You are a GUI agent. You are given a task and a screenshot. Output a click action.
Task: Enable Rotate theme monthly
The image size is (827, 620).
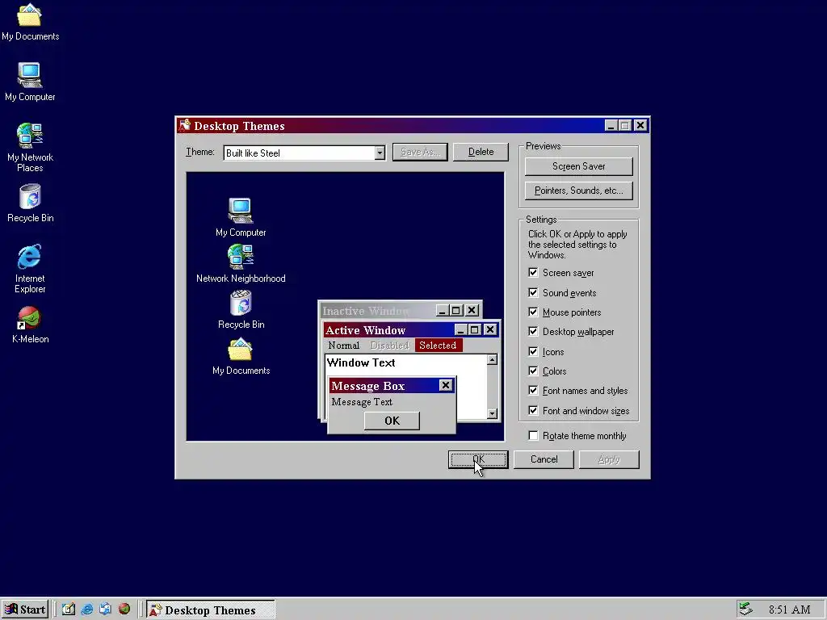pos(533,435)
